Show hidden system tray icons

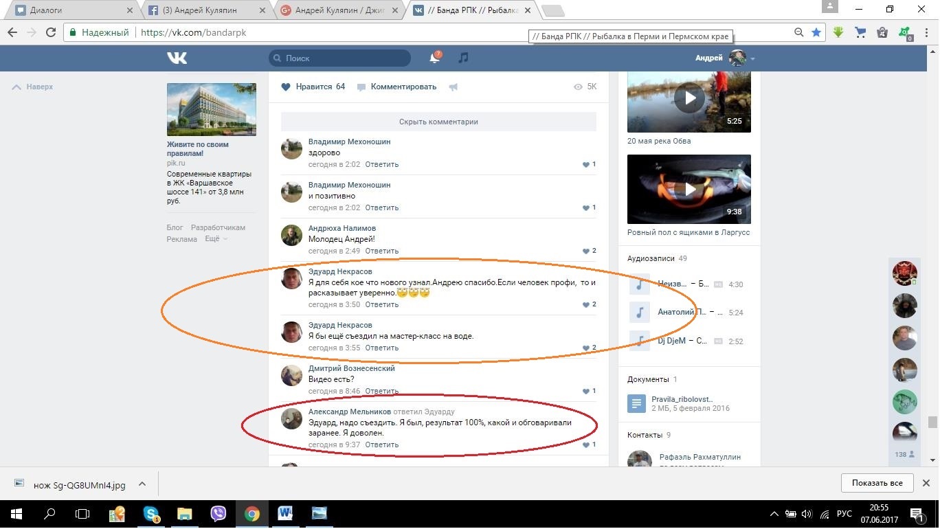[x=774, y=513]
